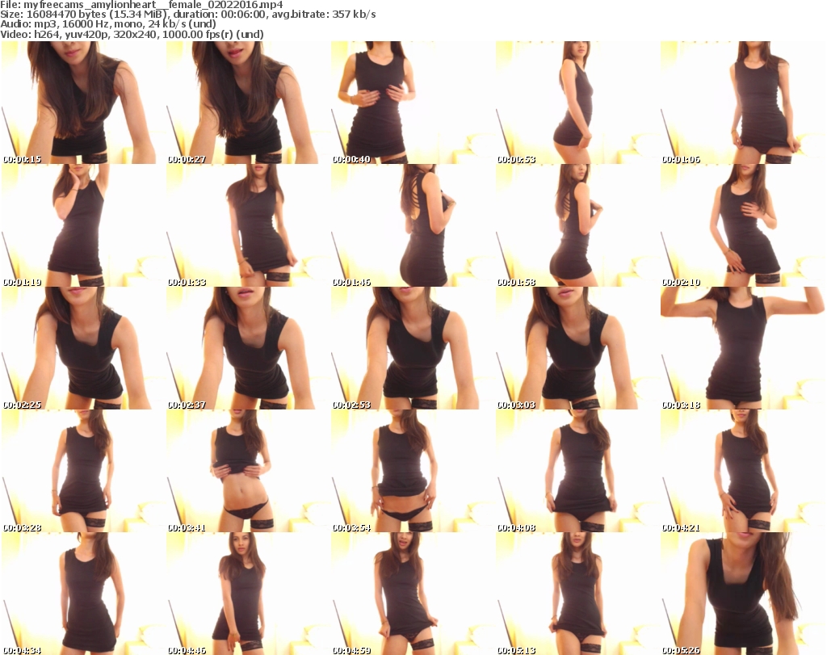This screenshot has height=655, width=827.
Task: Select the thumbnail stamped 00:01:58
Action: point(577,225)
